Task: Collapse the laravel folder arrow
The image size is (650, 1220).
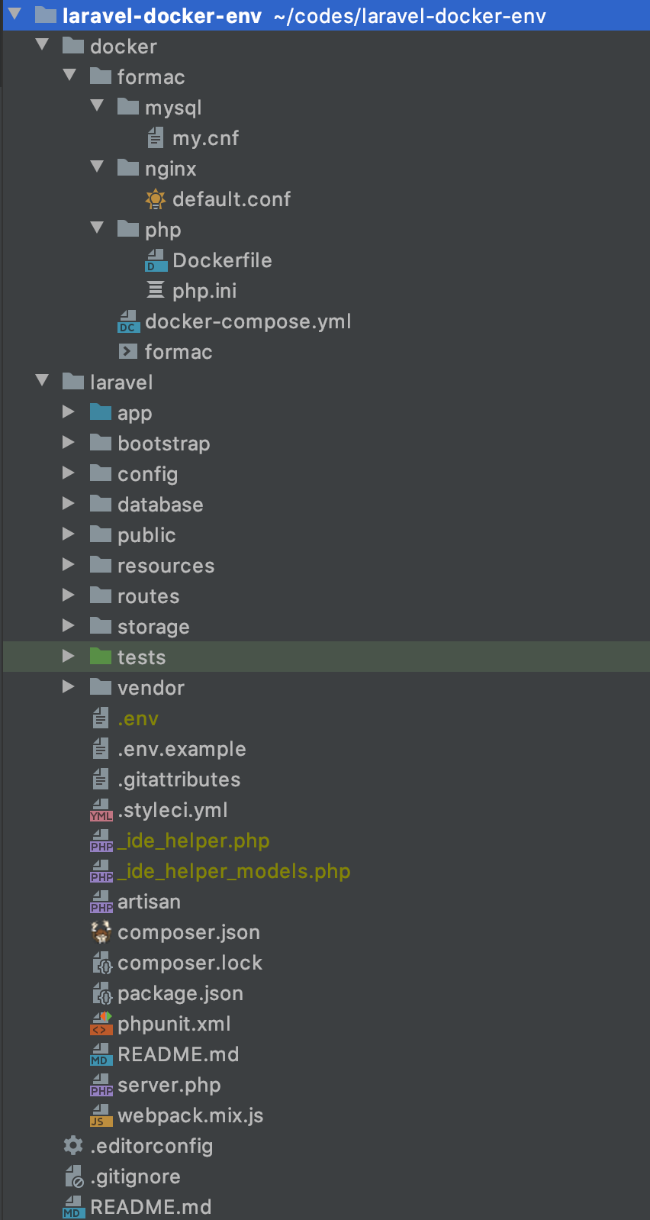Action: point(42,381)
